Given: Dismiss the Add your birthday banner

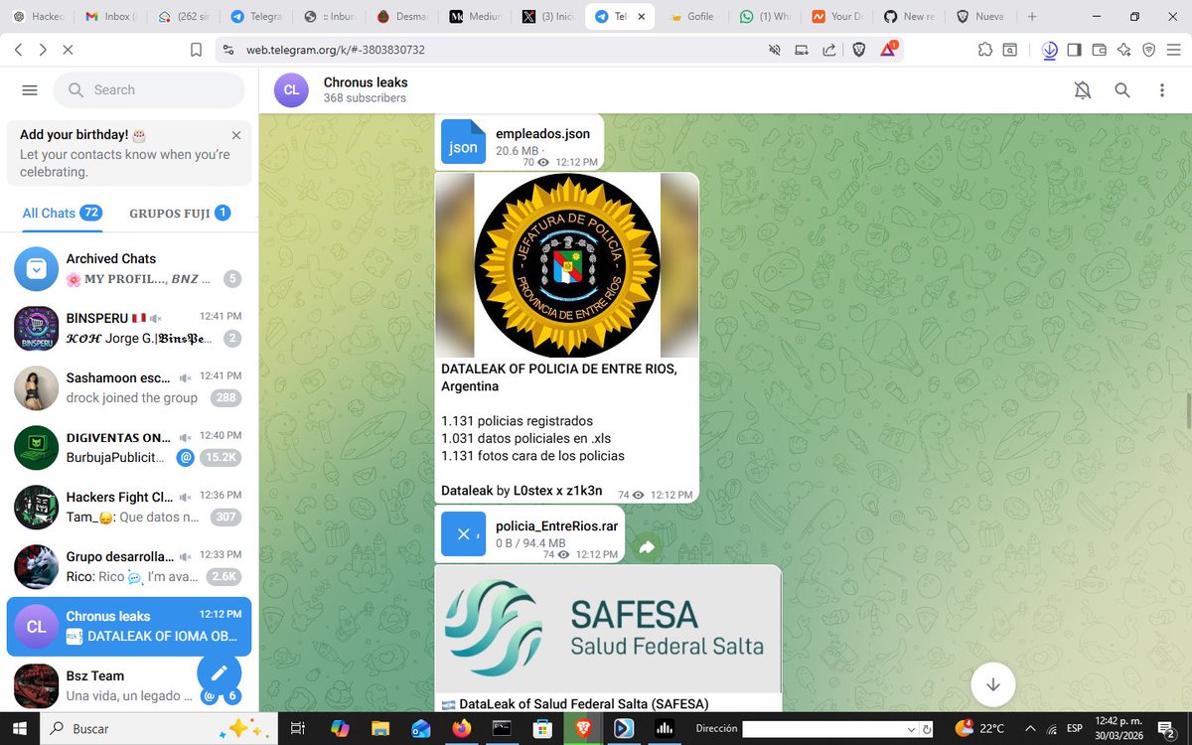Looking at the screenshot, I should (235, 135).
